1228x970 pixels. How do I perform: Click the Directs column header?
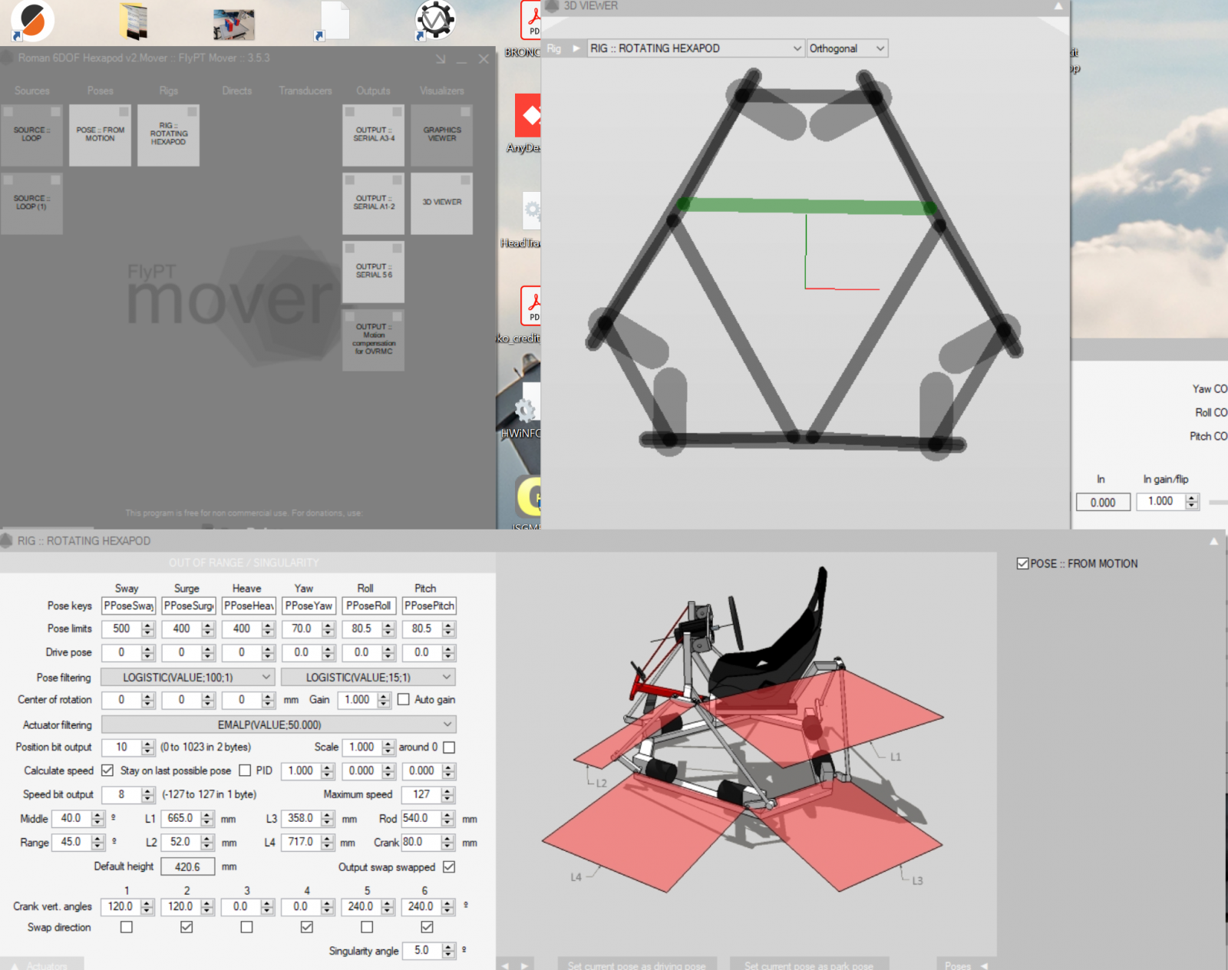click(x=236, y=91)
